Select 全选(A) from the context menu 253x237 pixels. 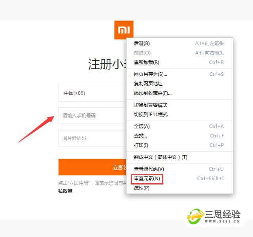pos(142,126)
